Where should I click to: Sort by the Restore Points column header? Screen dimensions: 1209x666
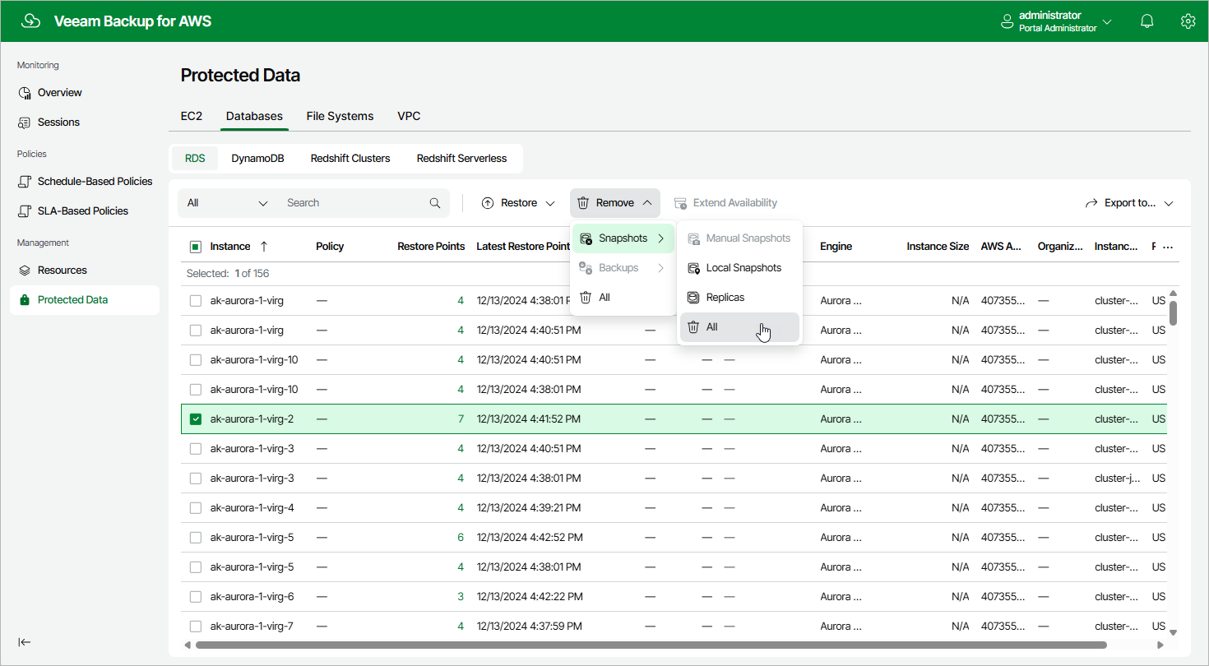tap(431, 247)
